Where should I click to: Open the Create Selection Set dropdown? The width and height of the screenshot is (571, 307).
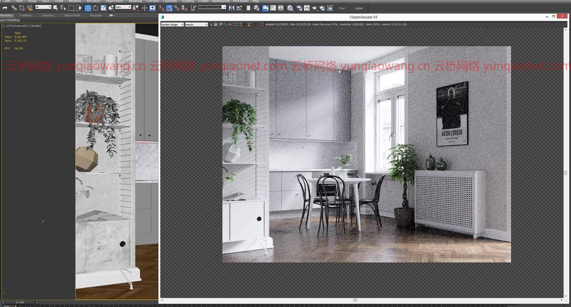(x=212, y=7)
